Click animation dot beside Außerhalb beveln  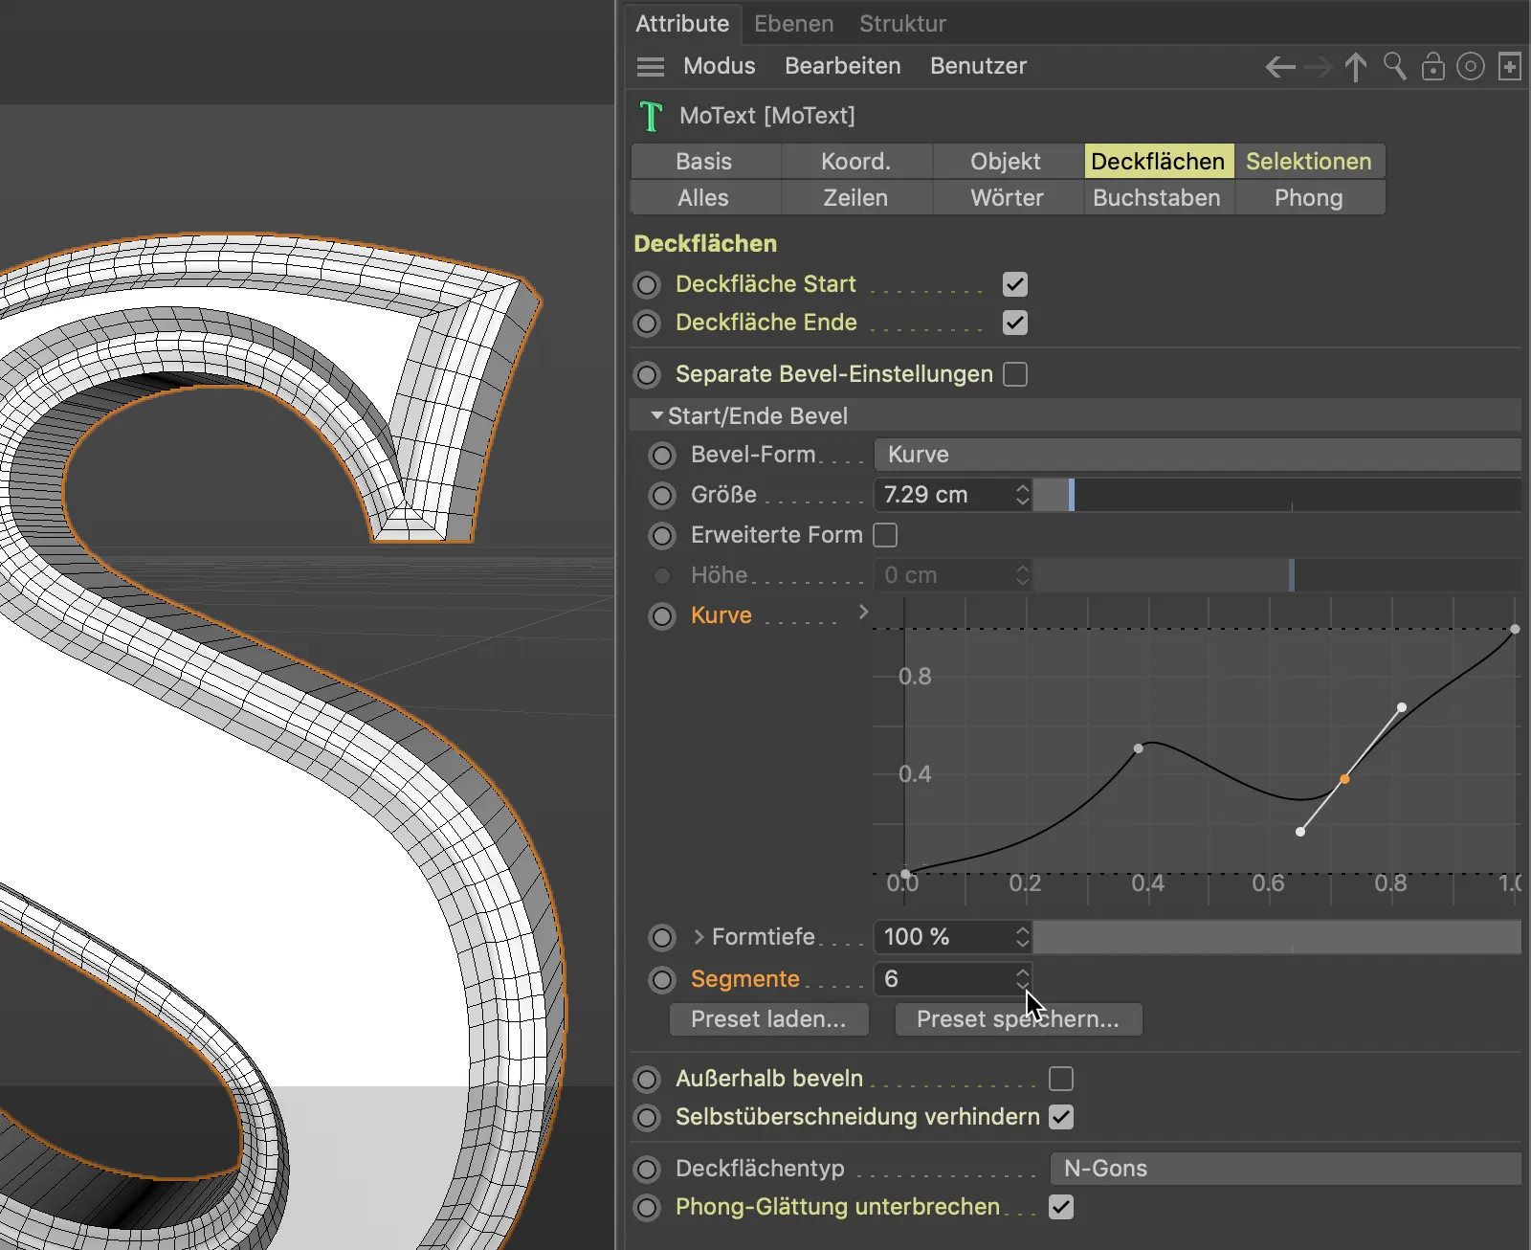[x=648, y=1080]
